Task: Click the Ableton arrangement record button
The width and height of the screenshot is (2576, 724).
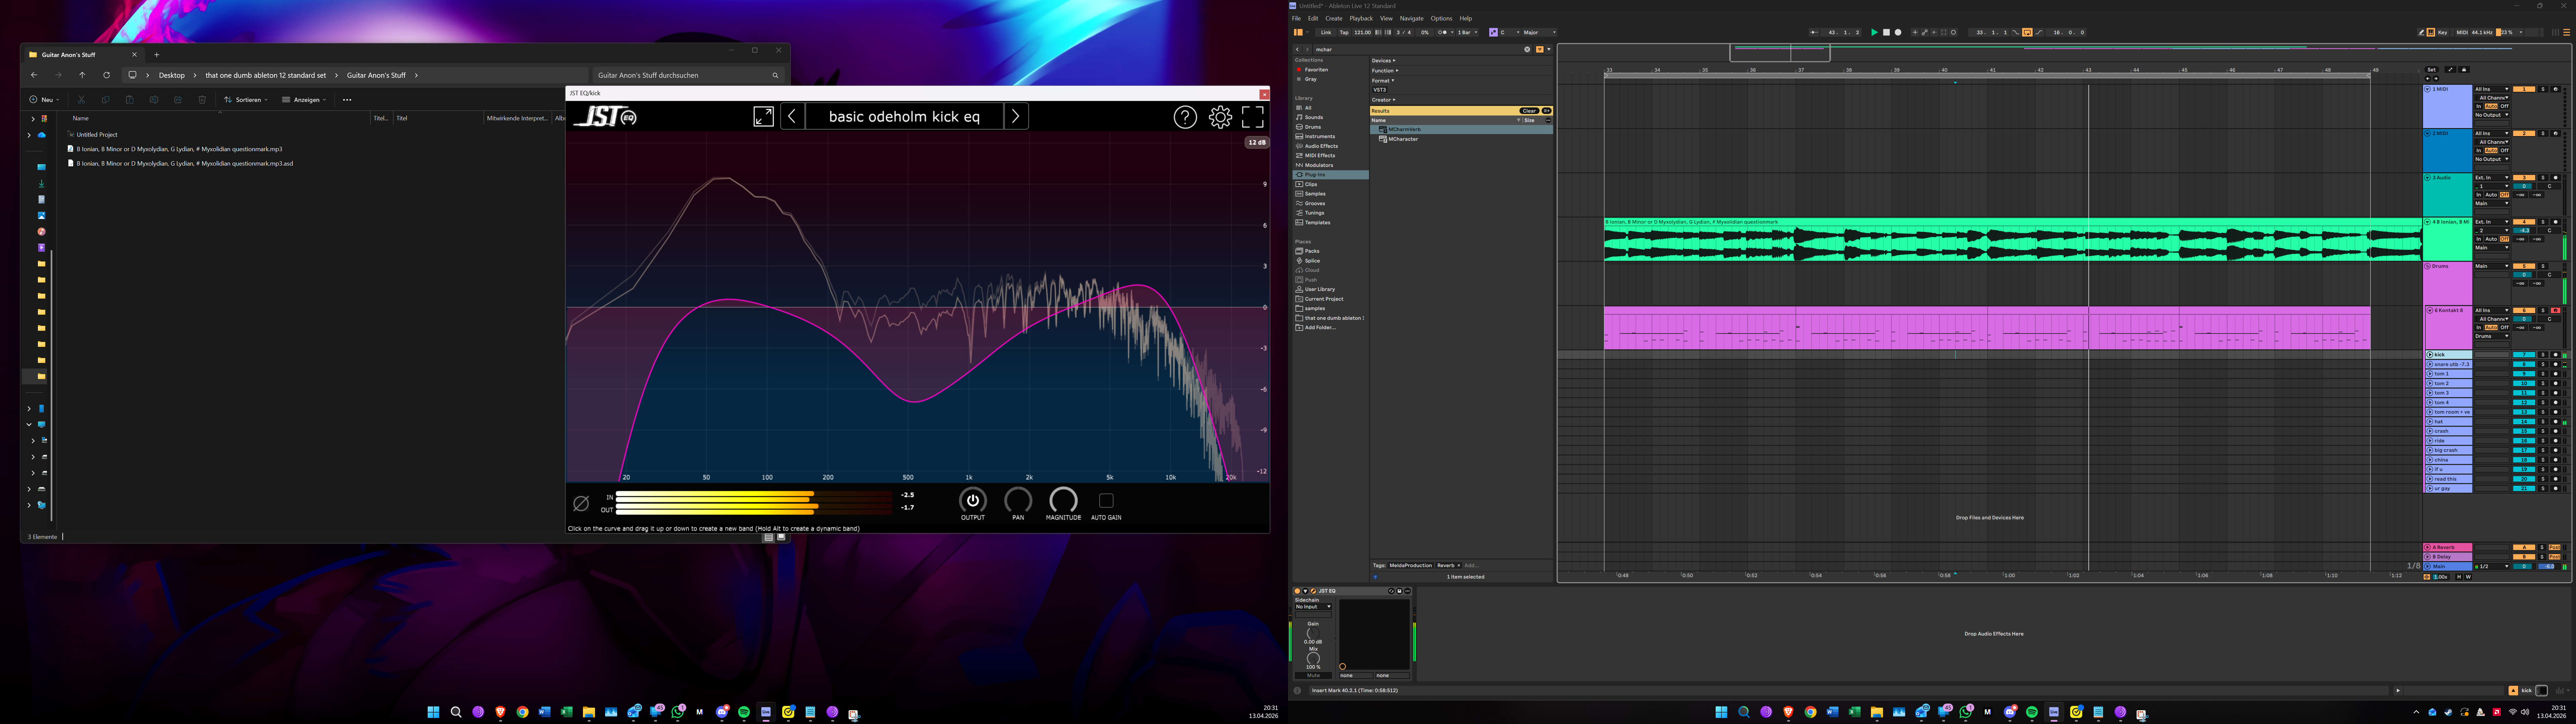Action: point(1898,32)
